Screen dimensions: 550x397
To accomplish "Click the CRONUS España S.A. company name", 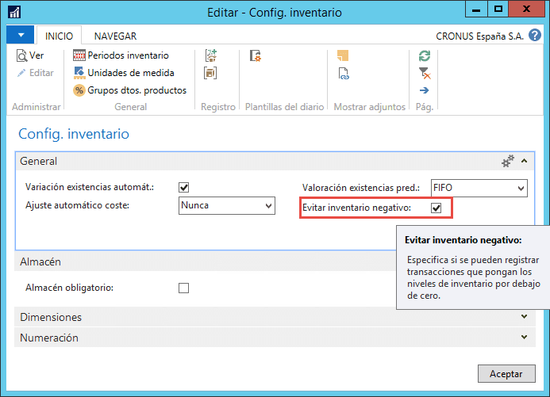I will (x=479, y=36).
